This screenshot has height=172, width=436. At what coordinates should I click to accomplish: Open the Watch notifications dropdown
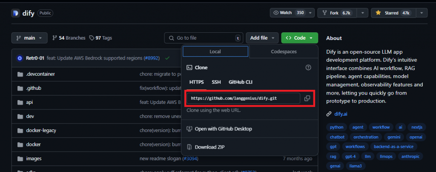coord(292,13)
